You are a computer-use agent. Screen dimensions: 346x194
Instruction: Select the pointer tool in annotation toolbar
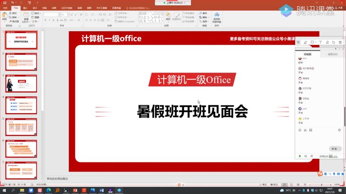(x=298, y=42)
